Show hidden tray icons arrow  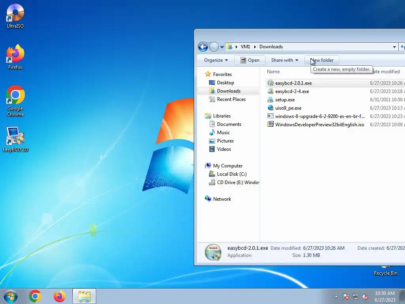[x=336, y=296]
